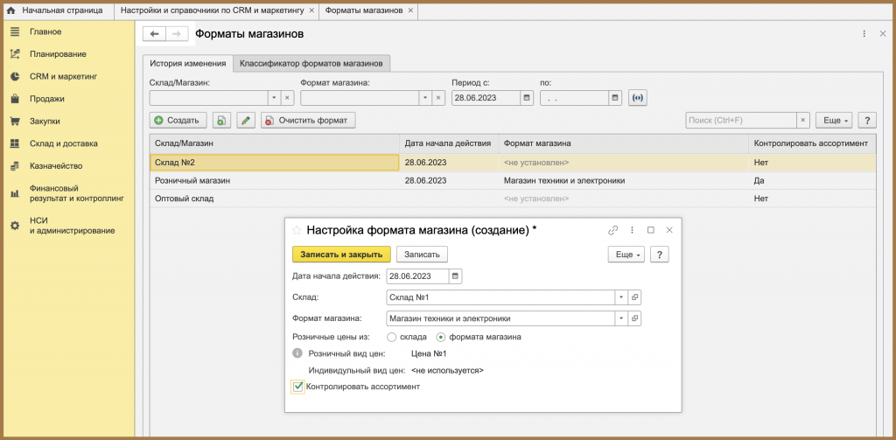Click the period selection button
Screen dimensions: 896x440
point(638,98)
